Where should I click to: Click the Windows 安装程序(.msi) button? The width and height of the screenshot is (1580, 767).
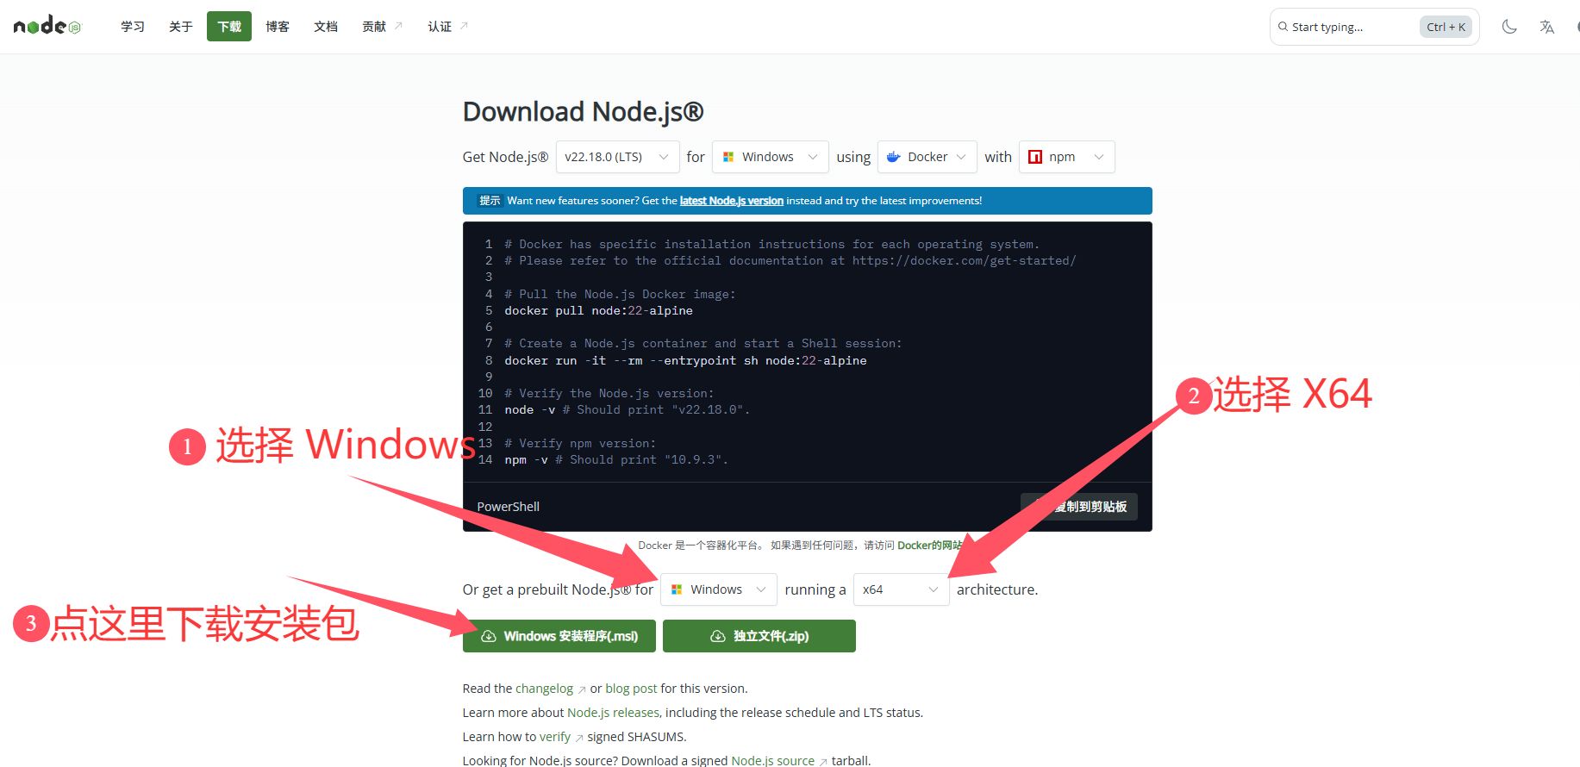point(559,636)
